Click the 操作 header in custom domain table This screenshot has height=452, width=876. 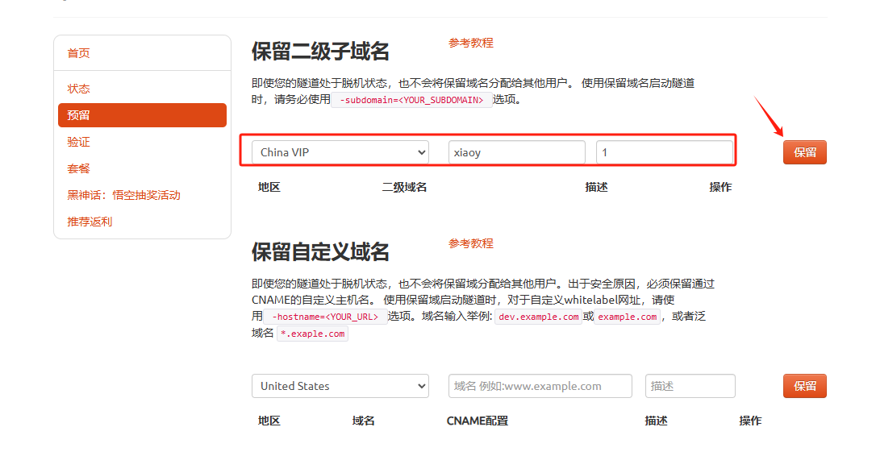pyautogui.click(x=750, y=421)
